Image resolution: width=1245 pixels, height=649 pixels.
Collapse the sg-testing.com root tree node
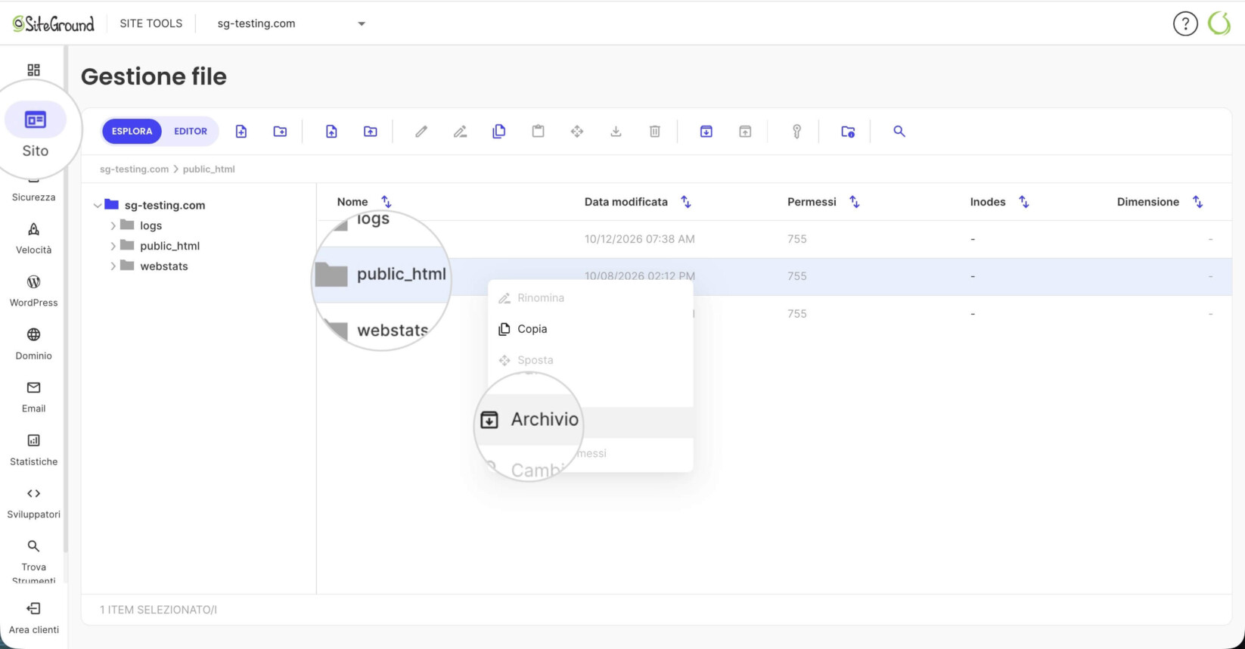98,205
